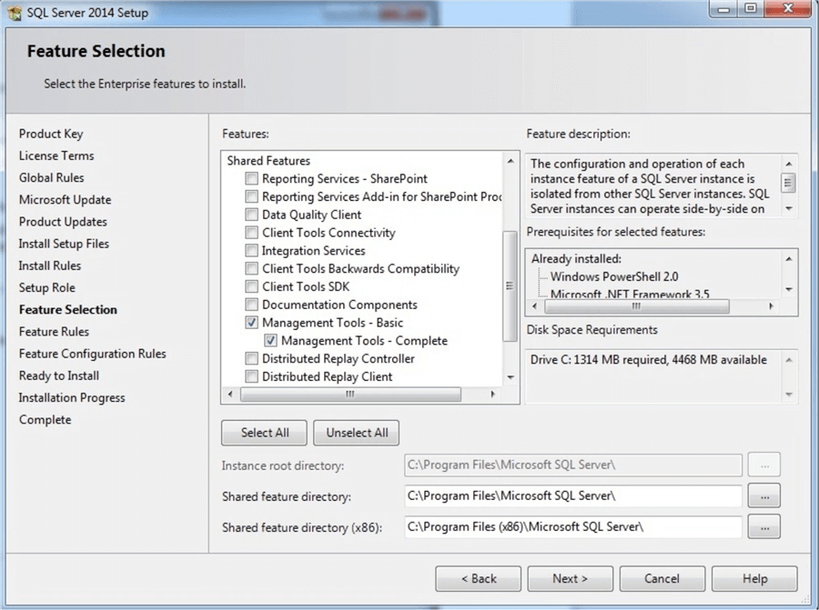Click the SQL Server Setup title bar icon
This screenshot has width=819, height=610.
tap(14, 13)
